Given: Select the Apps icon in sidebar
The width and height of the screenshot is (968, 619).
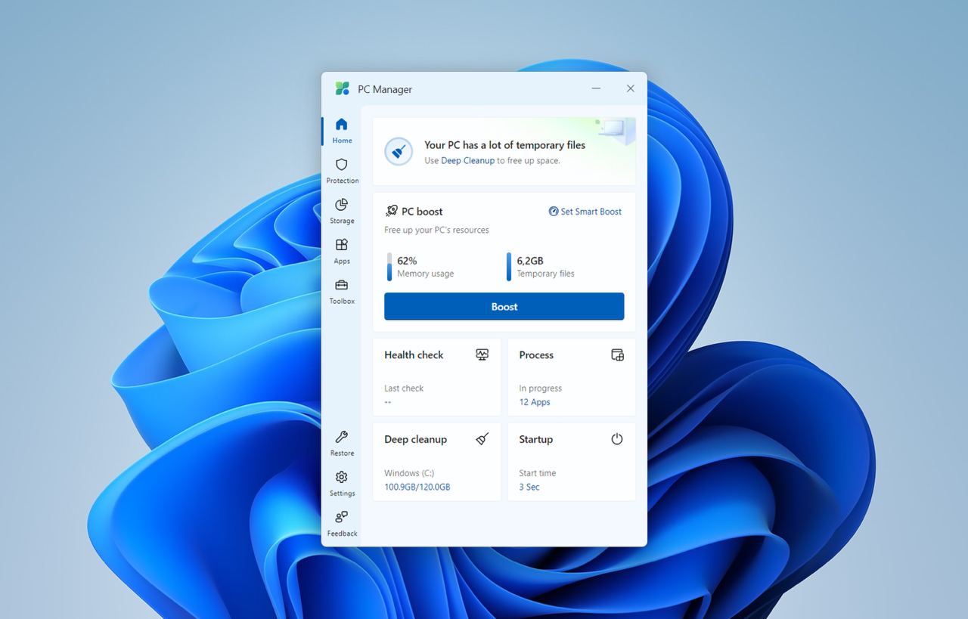Looking at the screenshot, I should tap(342, 245).
